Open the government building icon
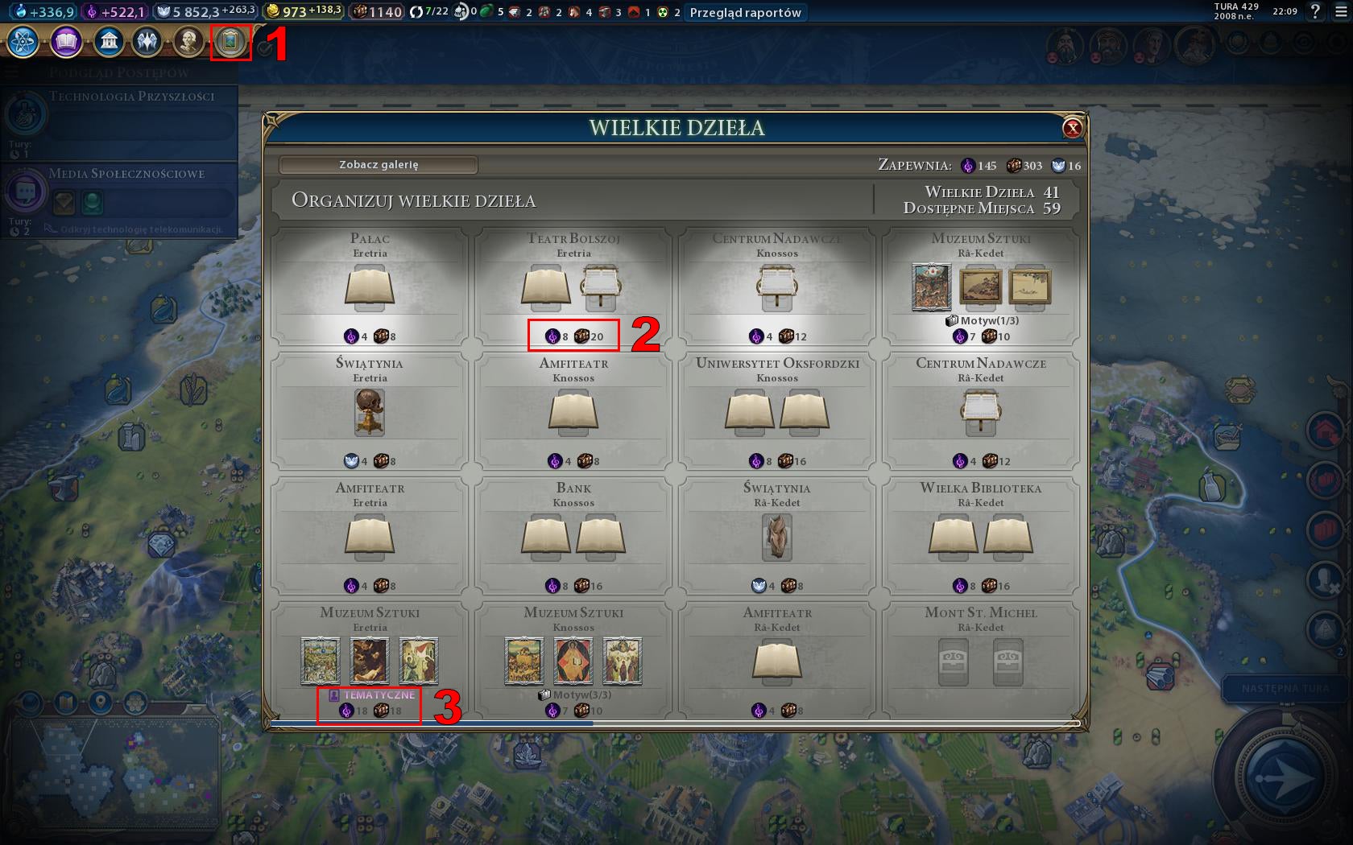Screen dimensions: 1353x845 tap(108, 41)
